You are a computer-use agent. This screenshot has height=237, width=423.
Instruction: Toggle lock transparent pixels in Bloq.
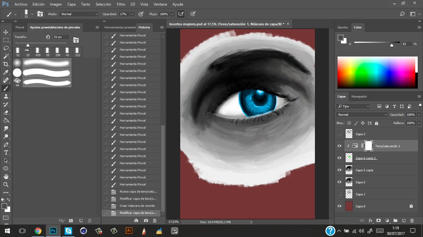point(349,123)
